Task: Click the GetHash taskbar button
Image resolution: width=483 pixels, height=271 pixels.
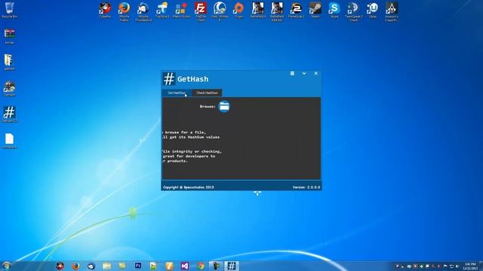Action: point(232,266)
